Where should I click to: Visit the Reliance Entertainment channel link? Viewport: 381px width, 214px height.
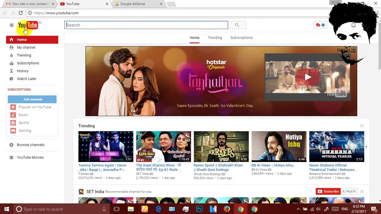coord(325,174)
